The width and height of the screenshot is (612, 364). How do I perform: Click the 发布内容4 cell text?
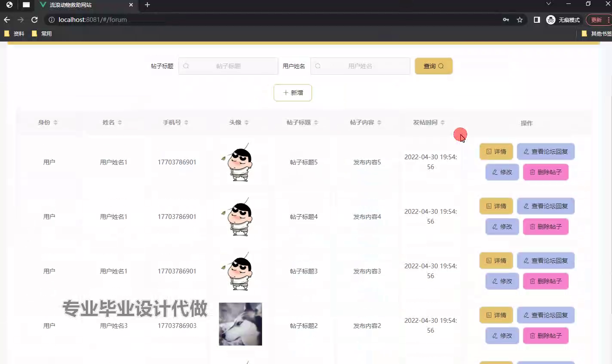tap(367, 217)
